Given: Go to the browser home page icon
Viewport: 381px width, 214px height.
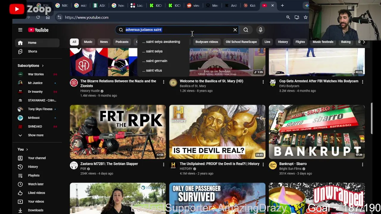Looking at the screenshot, I should pos(48,17).
